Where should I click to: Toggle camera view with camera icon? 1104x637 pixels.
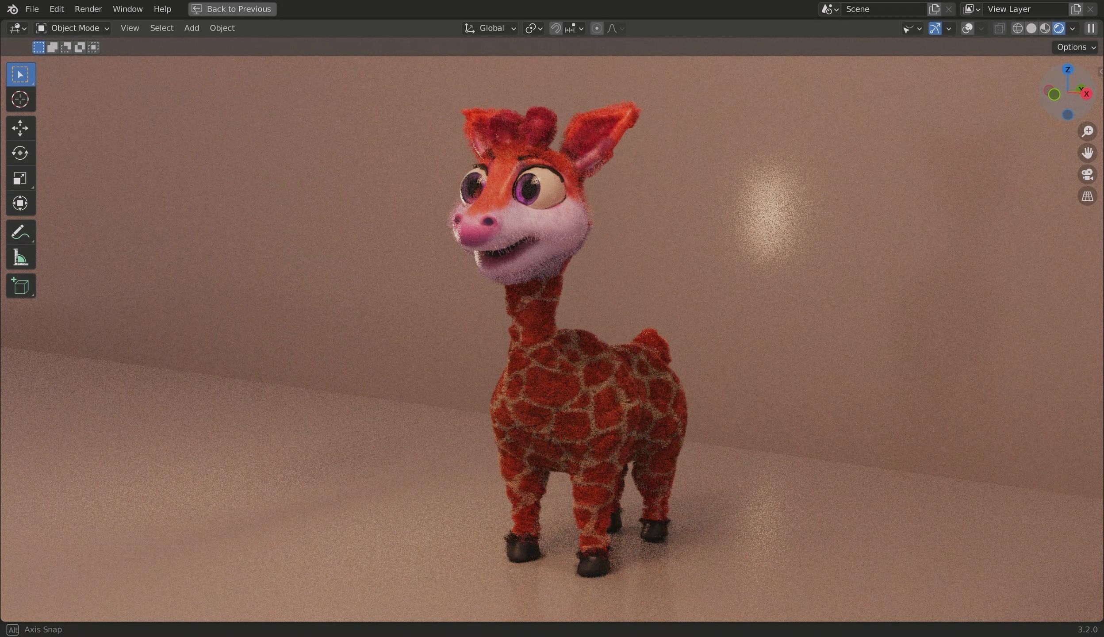[x=1087, y=175]
